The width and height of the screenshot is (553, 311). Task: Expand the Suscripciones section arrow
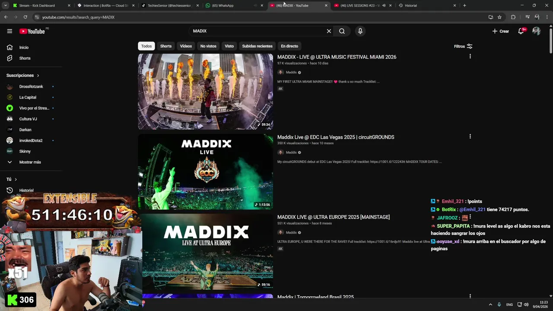tap(38, 76)
